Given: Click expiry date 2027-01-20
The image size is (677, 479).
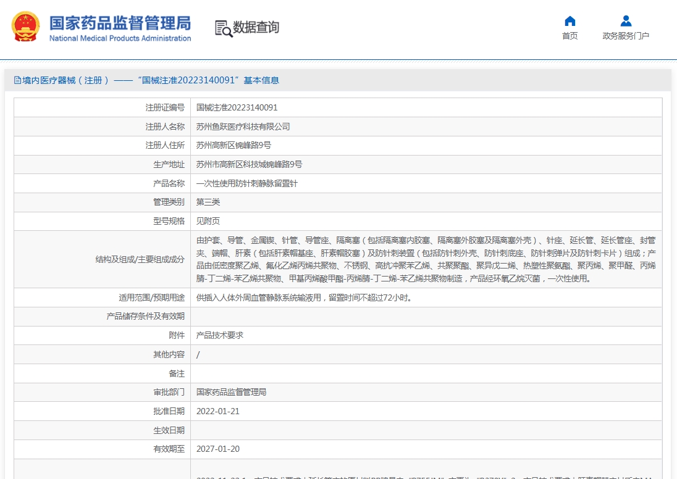Looking at the screenshot, I should click(x=218, y=449).
